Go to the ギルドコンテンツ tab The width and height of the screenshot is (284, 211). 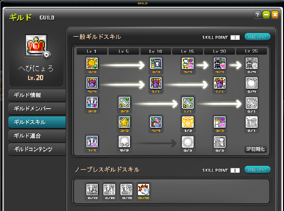(37, 149)
